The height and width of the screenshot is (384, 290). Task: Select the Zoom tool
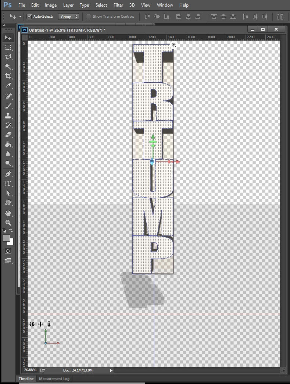(x=8, y=223)
